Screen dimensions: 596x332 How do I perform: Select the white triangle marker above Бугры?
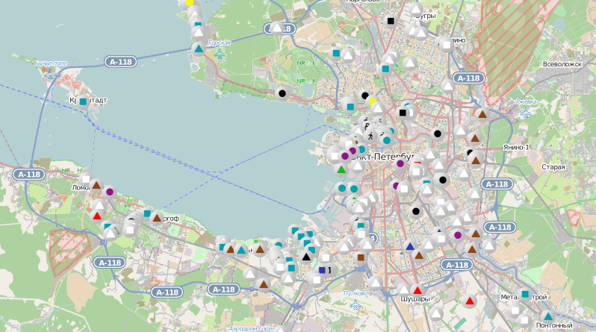coord(416,10)
